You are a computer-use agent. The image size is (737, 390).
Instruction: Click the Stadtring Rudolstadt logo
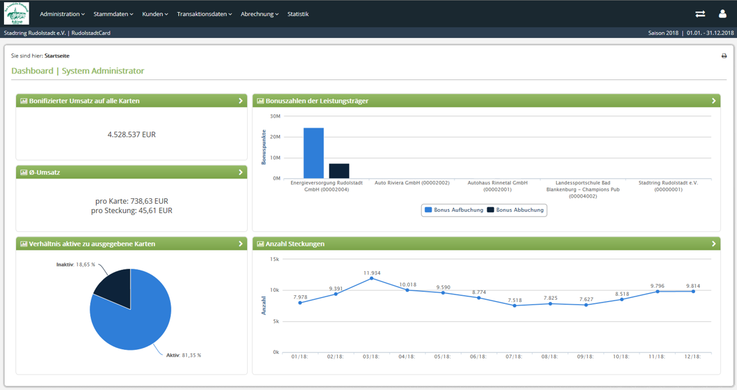pos(17,13)
